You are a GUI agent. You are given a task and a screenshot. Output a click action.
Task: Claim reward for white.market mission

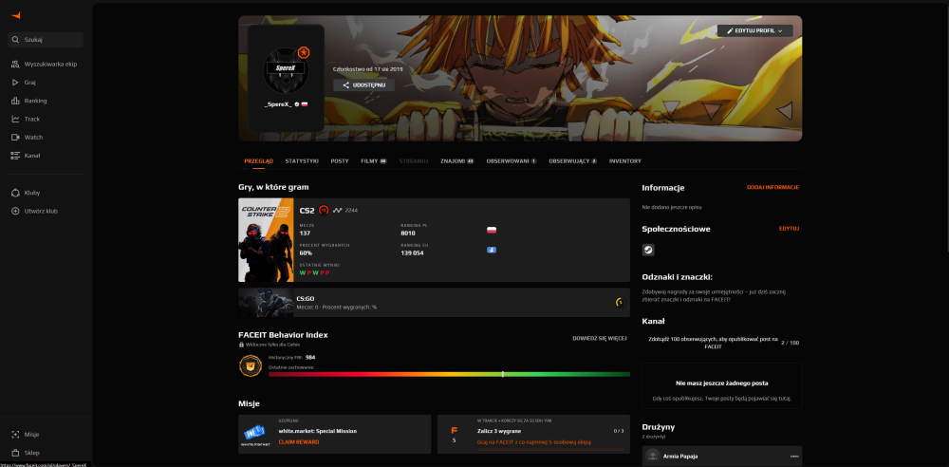point(298,442)
